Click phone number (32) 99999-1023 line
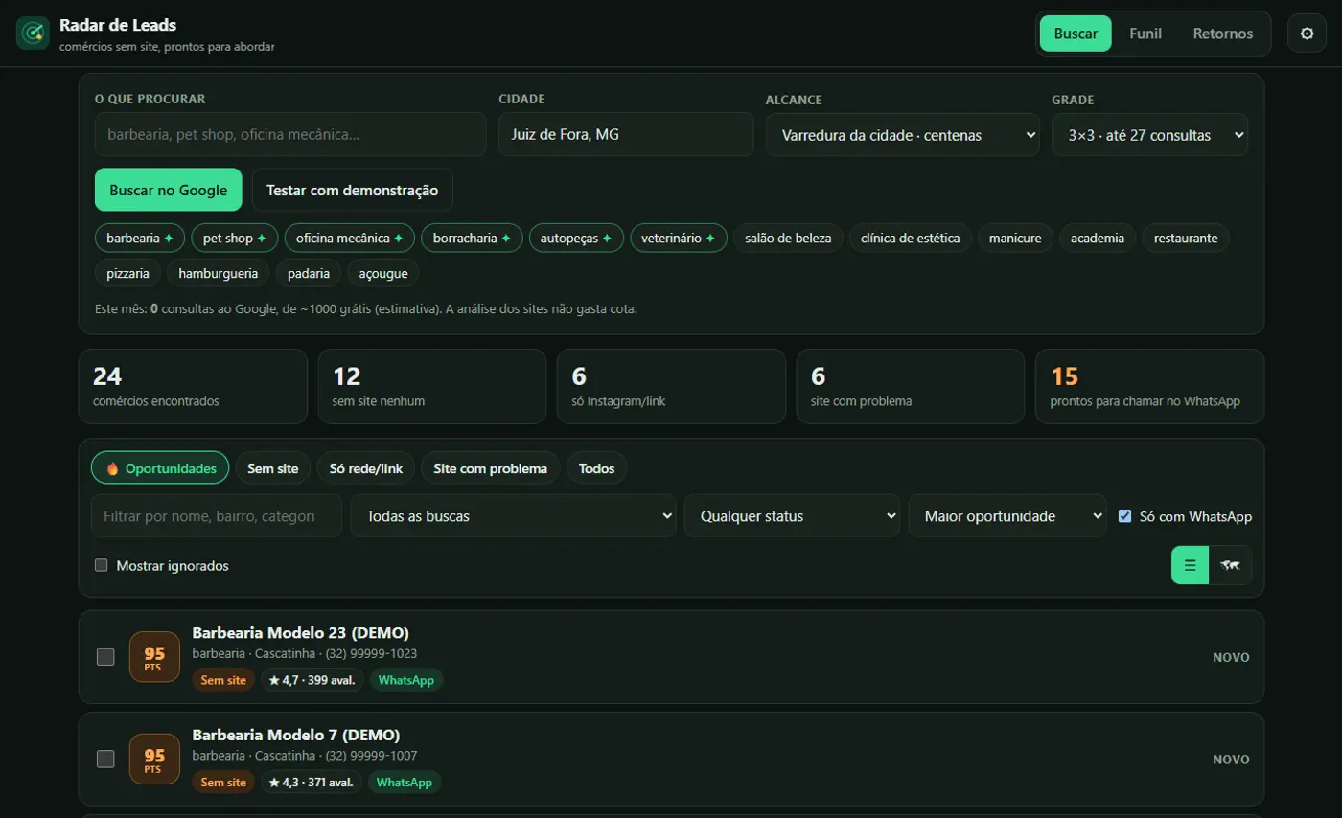Viewport: 1342px width, 818px height. pyautogui.click(x=371, y=654)
